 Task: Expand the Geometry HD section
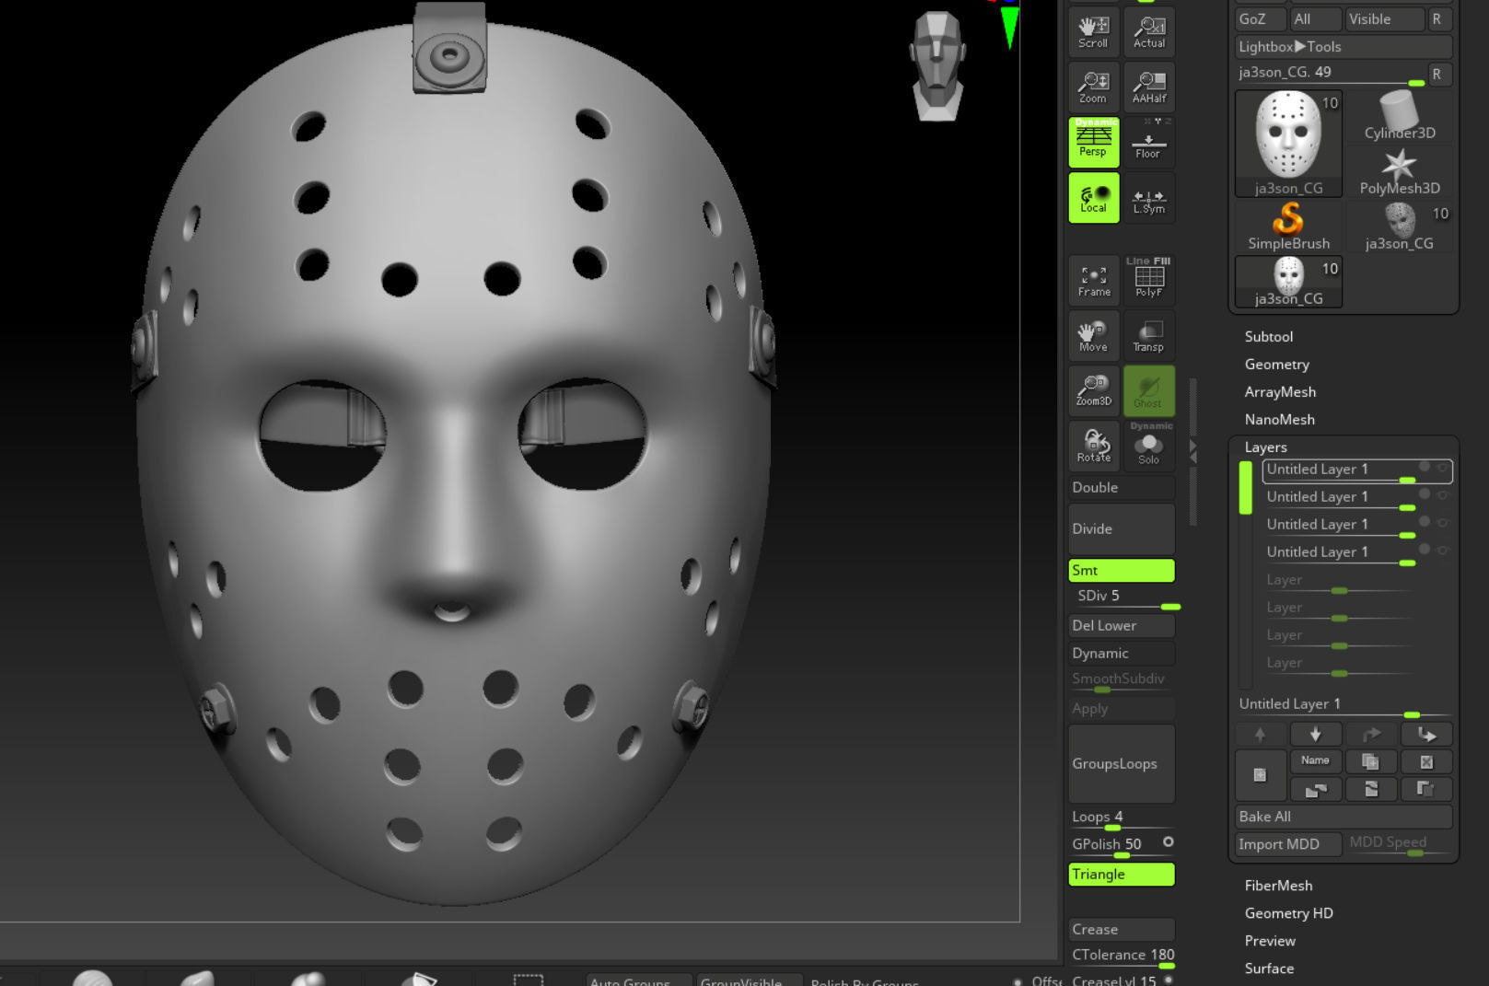tap(1288, 913)
